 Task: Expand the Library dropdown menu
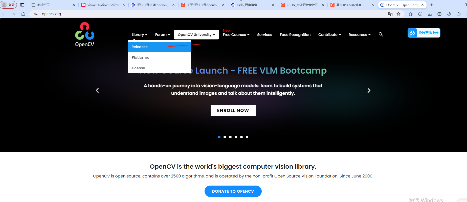[x=140, y=35]
